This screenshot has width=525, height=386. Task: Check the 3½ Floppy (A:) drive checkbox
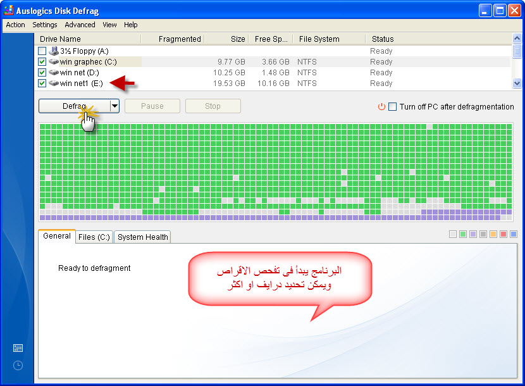(x=42, y=51)
